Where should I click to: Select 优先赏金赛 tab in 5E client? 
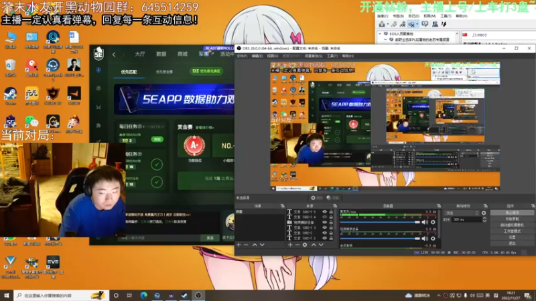(x=164, y=72)
